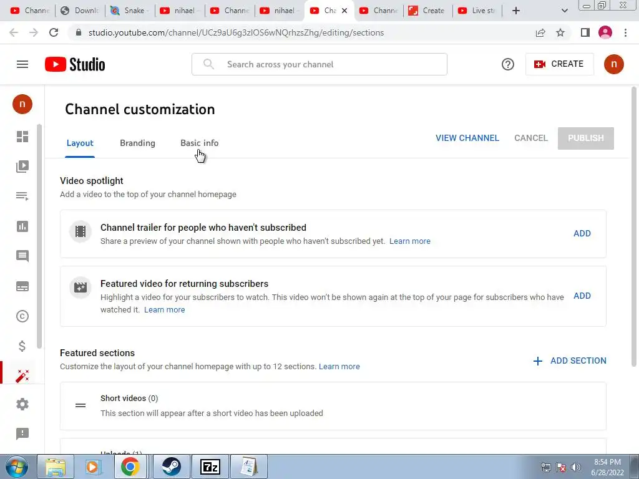Viewport: 639px width, 479px height.
Task: Click the PUBLISH button
Action: pyautogui.click(x=585, y=138)
